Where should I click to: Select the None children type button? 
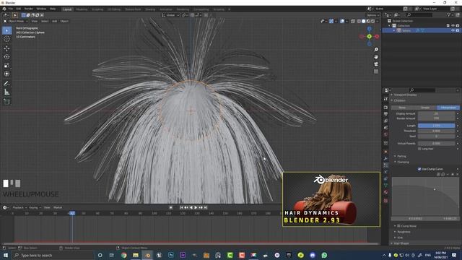[402, 108]
